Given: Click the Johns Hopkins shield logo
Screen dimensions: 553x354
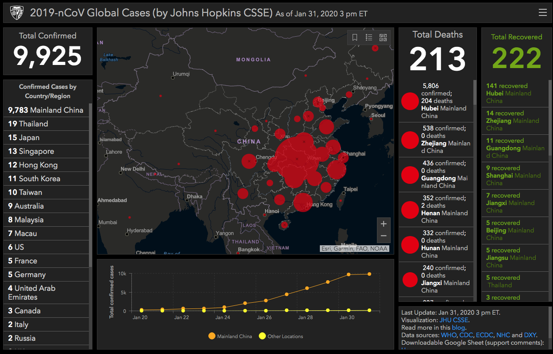Looking at the screenshot, I should click(x=17, y=13).
